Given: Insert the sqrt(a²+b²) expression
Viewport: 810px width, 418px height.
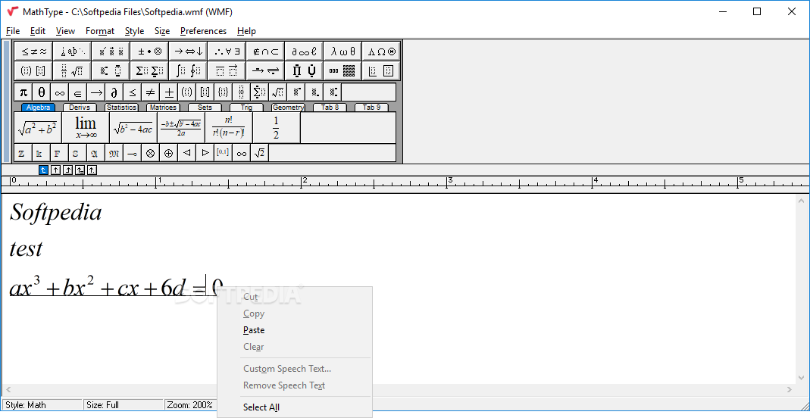Looking at the screenshot, I should point(38,127).
